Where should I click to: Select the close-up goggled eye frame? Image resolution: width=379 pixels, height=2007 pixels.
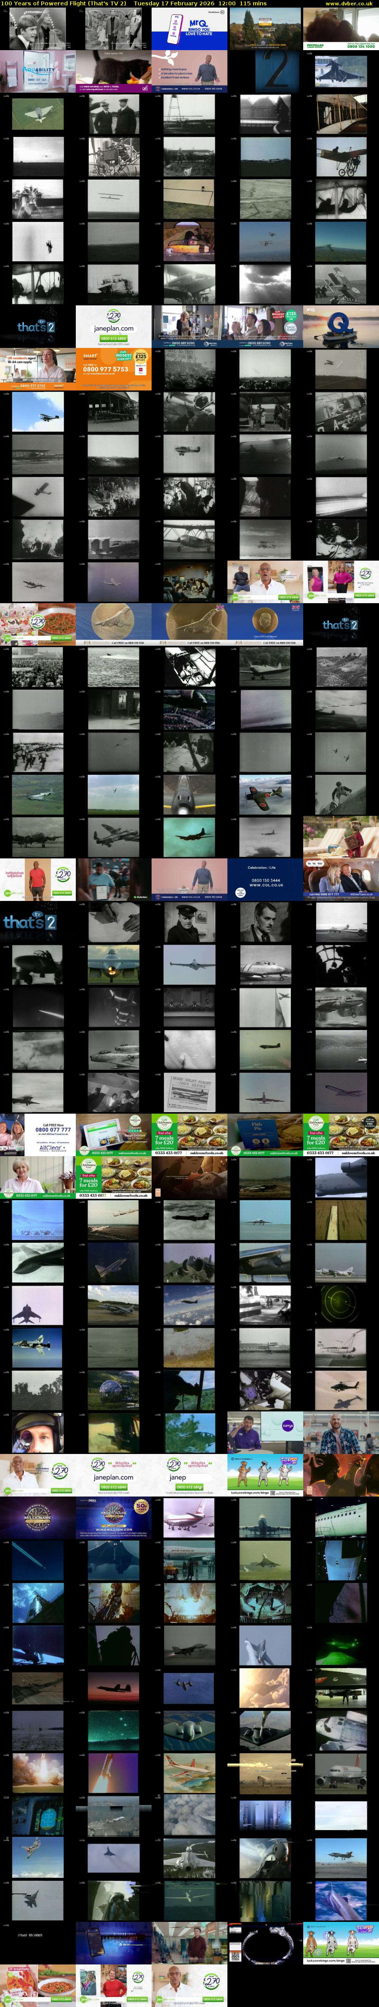38,1432
